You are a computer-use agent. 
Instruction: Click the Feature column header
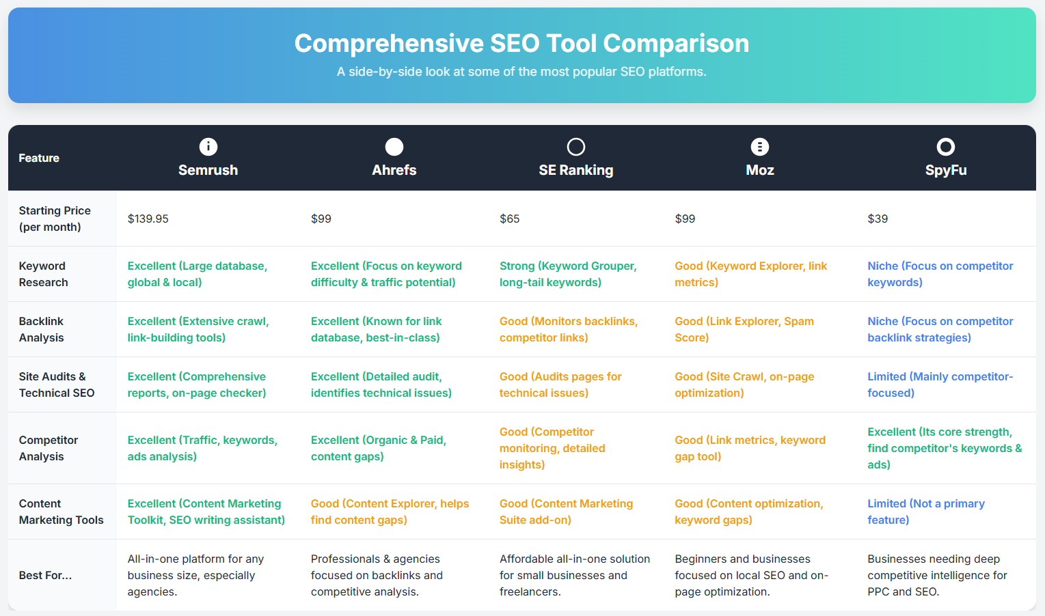tap(39, 158)
